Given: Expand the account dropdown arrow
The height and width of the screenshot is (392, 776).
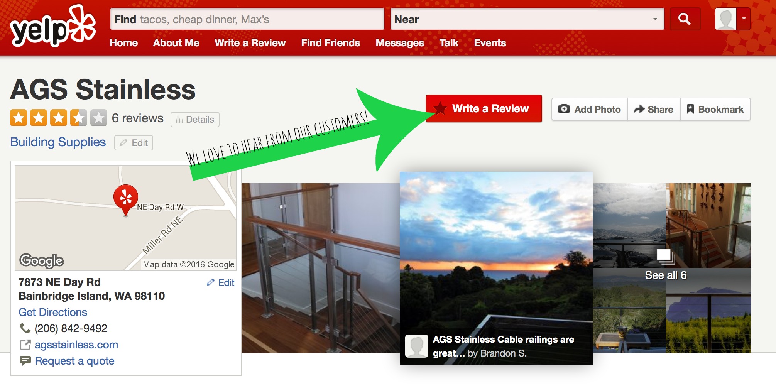Looking at the screenshot, I should (744, 19).
